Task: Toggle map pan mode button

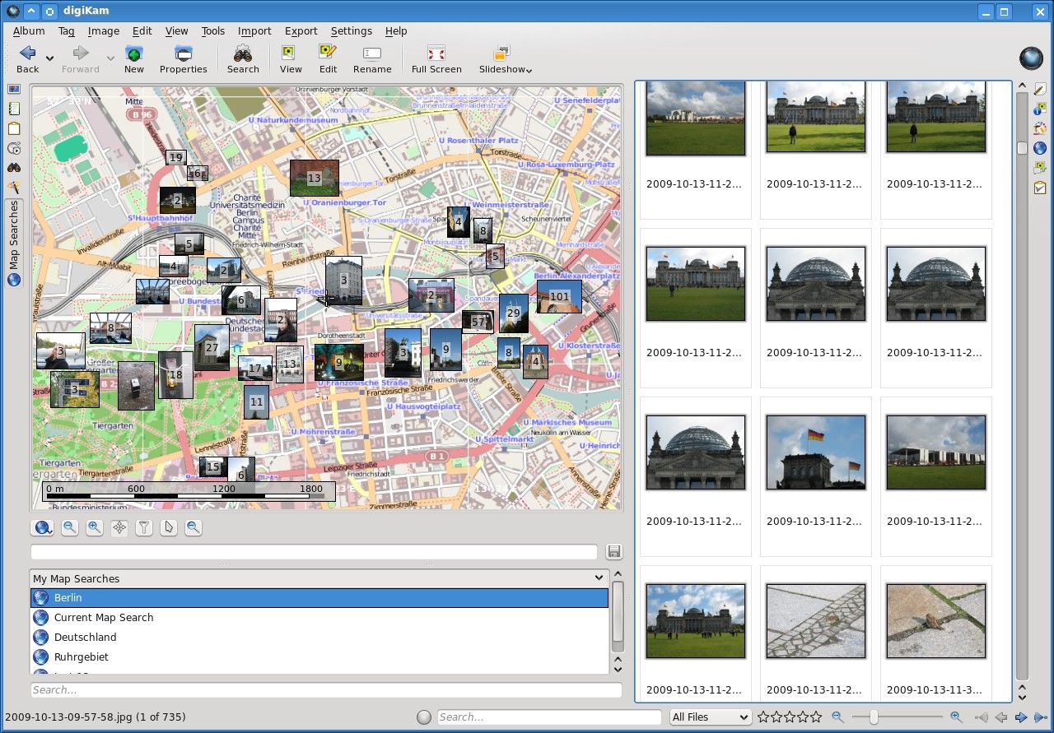Action: coord(119,528)
